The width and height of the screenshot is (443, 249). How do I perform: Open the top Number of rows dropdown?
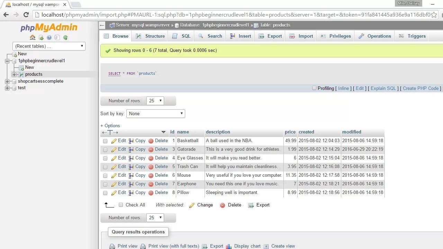tap(155, 101)
